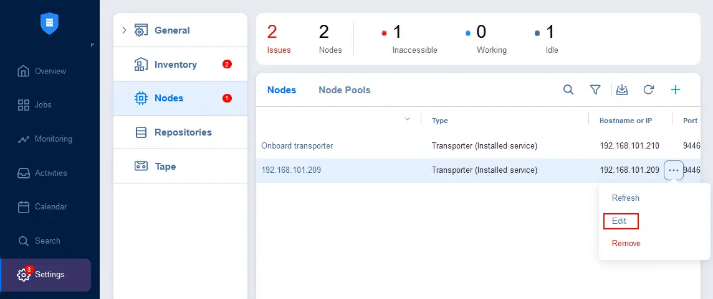Click the Repositories storage icon
Screen dimensions: 713x299
141,132
